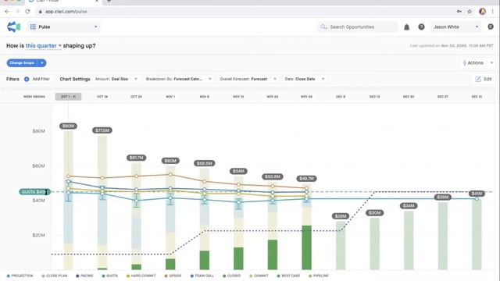Toggle PIPELINE series in legend

[319, 276]
